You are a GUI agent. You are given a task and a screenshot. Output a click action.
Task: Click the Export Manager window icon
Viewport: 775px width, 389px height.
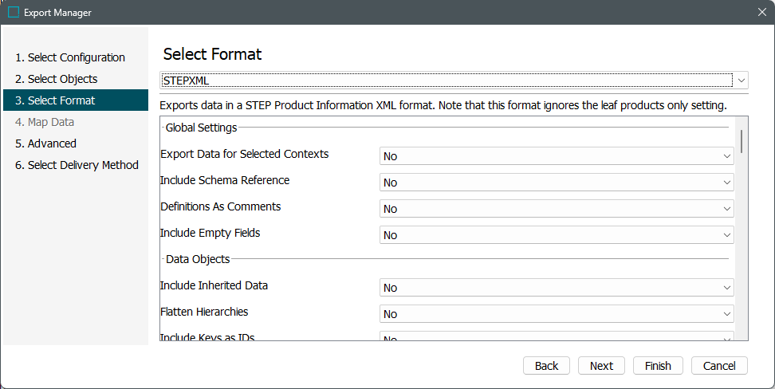[x=14, y=13]
